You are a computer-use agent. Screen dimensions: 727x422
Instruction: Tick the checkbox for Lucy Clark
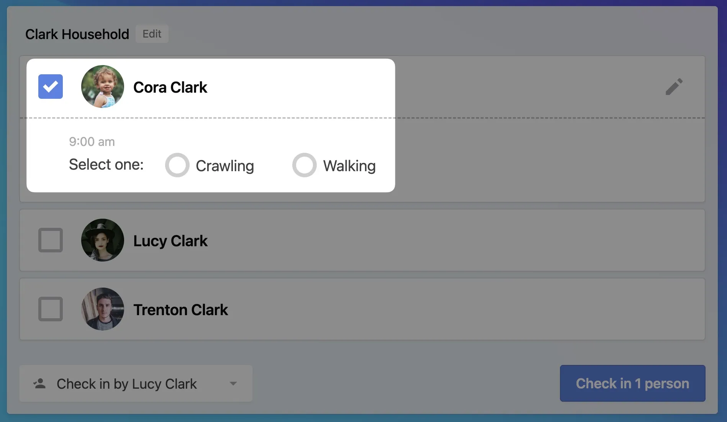(x=51, y=240)
